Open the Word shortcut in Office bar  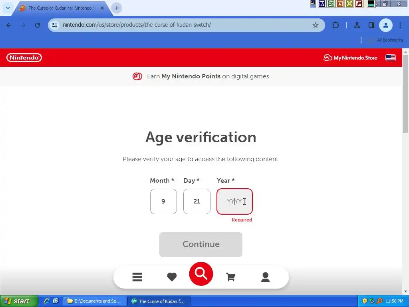322,4
